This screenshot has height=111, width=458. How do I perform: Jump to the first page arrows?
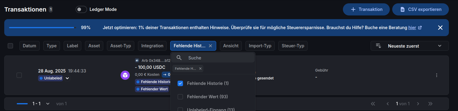[373, 104]
